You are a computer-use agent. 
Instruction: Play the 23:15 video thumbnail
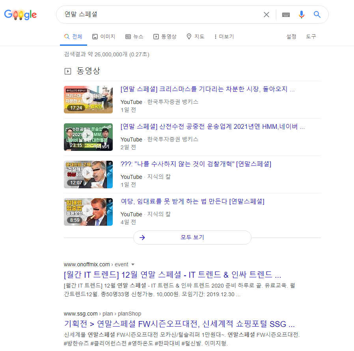click(x=88, y=137)
